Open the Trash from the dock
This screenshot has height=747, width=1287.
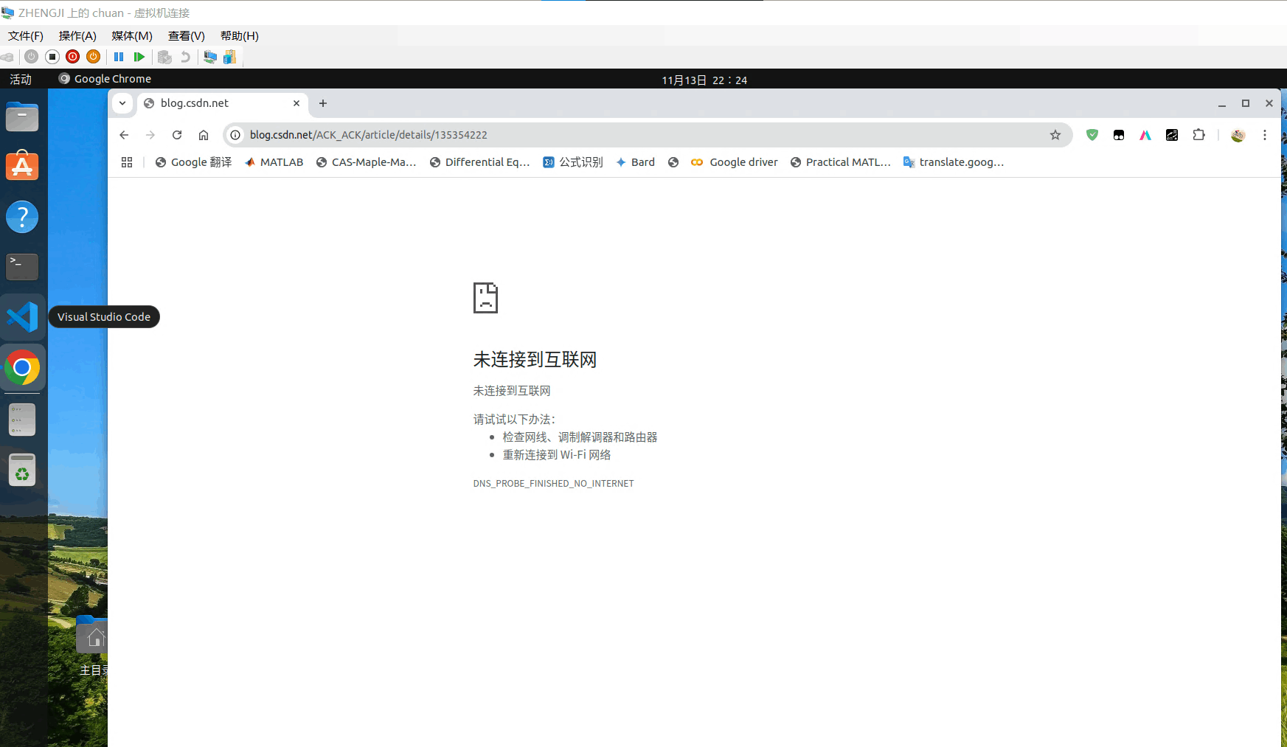22,470
